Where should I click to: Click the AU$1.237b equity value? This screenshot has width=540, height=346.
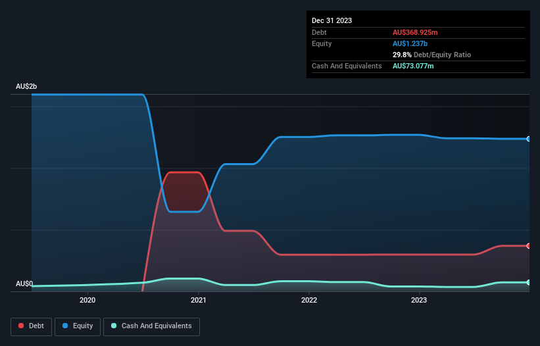tap(410, 43)
